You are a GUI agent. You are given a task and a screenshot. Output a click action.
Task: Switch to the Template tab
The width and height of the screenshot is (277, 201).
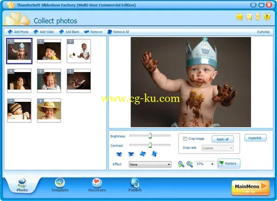click(x=60, y=185)
